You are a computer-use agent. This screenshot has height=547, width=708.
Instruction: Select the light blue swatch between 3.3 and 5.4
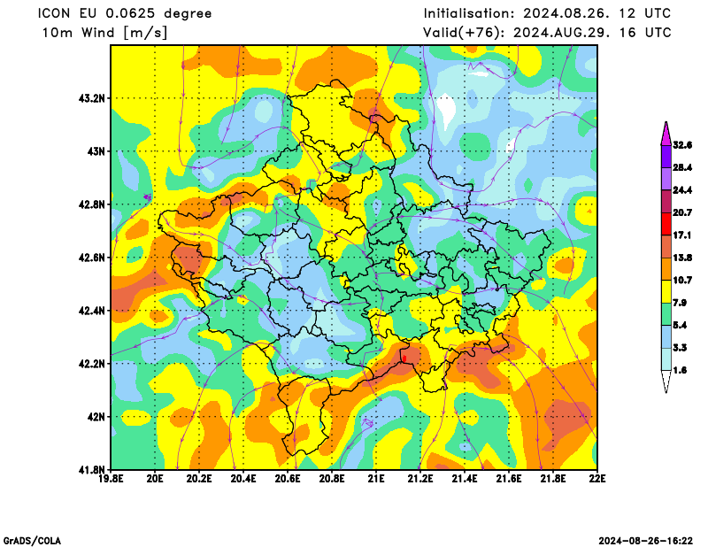tap(666, 336)
